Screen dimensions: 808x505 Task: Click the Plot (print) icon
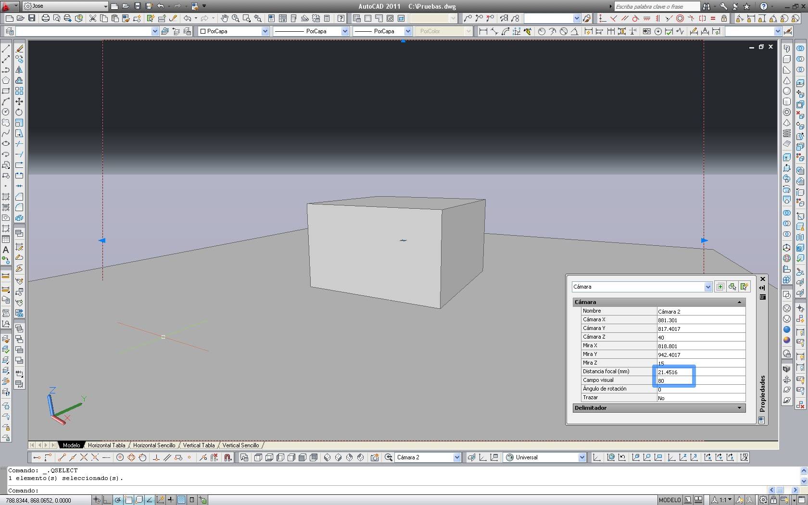coord(45,18)
